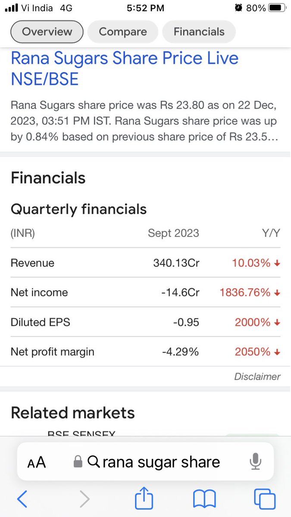Screen dimensions: 291x517
Task: Show all open tabs icon
Action: [265, 499]
